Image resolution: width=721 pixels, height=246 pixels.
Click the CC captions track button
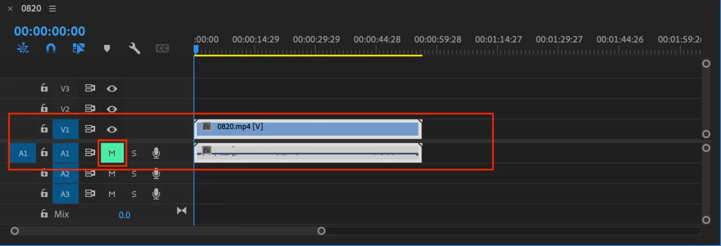pos(162,49)
